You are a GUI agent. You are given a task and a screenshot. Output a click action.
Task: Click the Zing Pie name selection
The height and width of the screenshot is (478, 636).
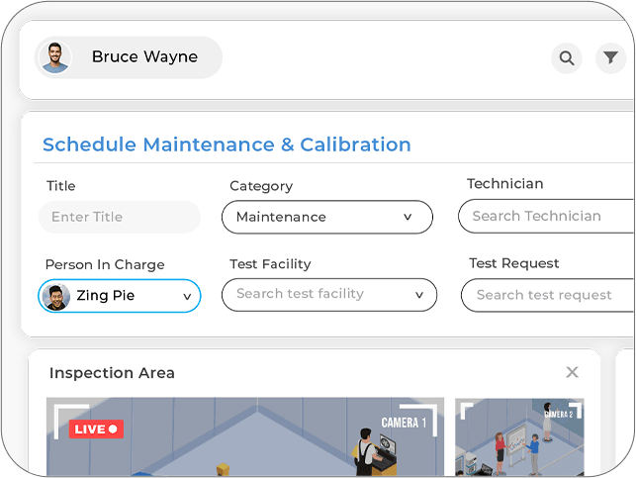click(x=106, y=296)
